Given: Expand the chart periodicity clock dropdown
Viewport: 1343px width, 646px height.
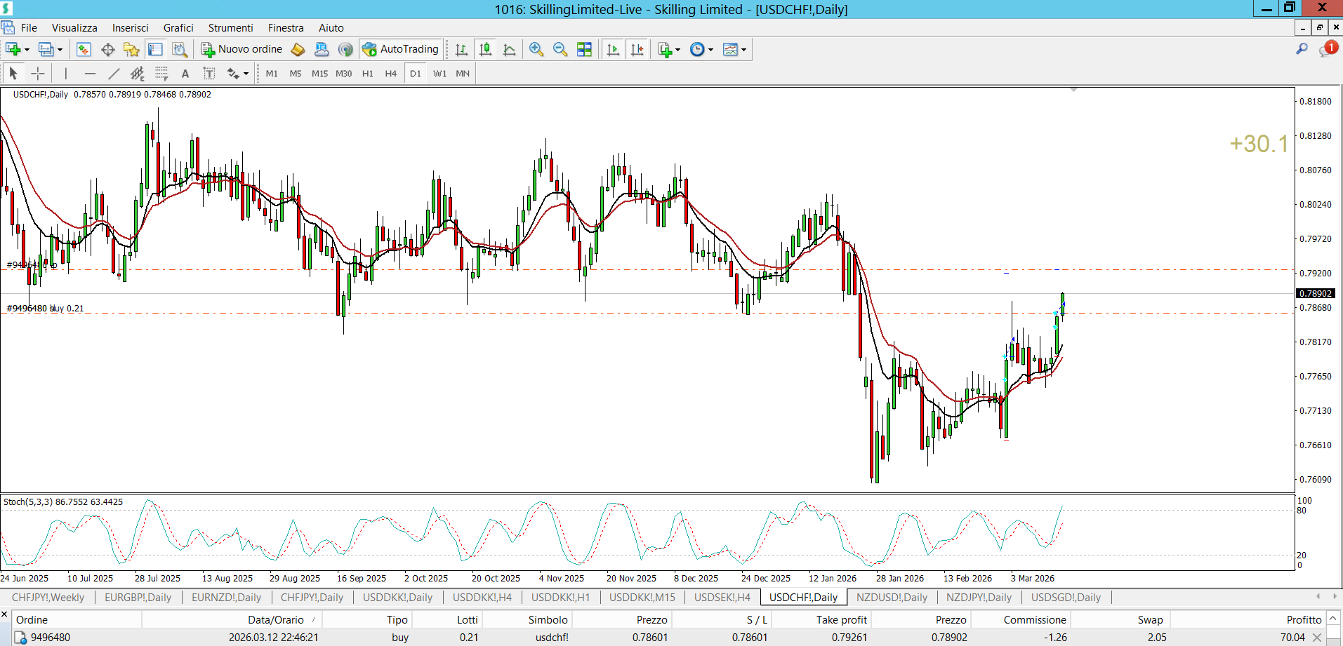Looking at the screenshot, I should (x=710, y=50).
